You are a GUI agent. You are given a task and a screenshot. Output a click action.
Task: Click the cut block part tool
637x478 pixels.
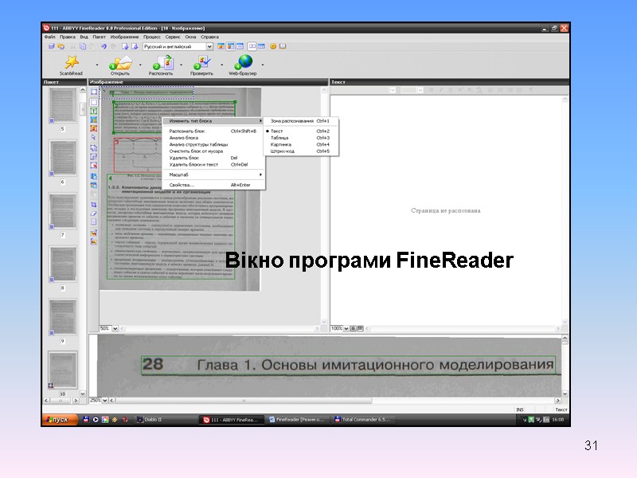point(94,157)
